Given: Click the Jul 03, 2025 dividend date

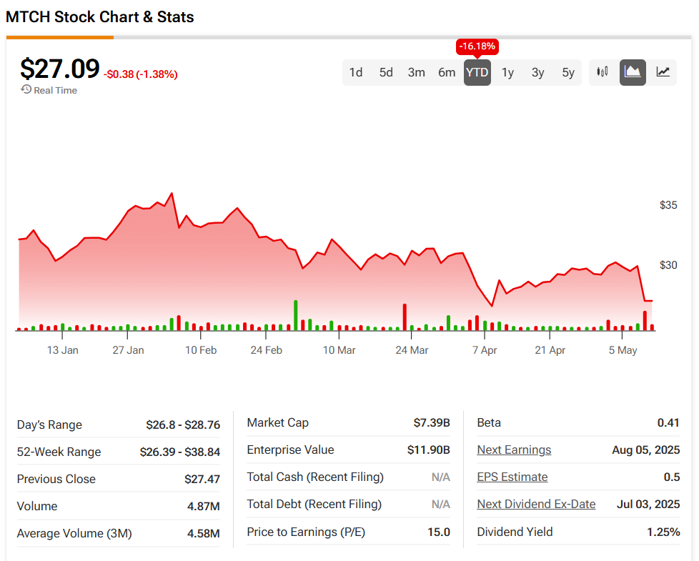Looking at the screenshot, I should (648, 505).
